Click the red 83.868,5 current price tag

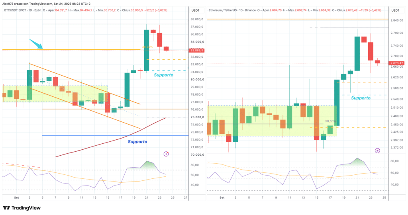tap(197, 51)
